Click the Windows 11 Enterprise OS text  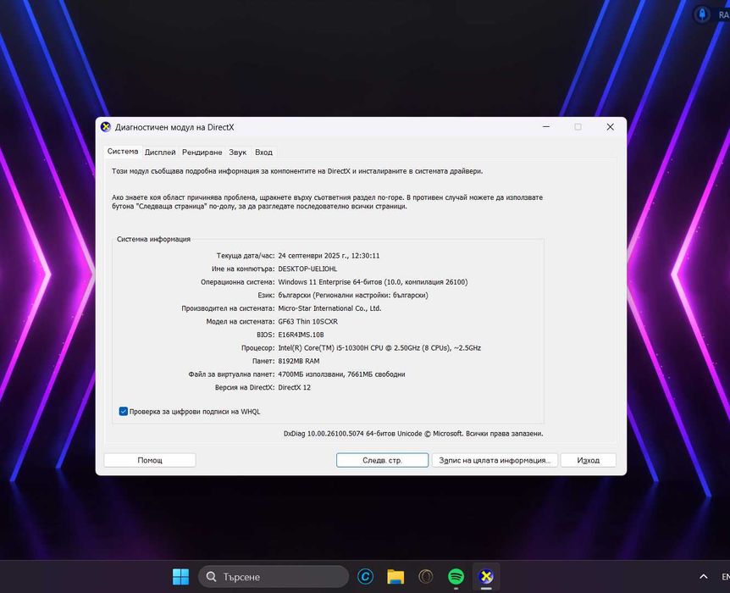point(373,282)
